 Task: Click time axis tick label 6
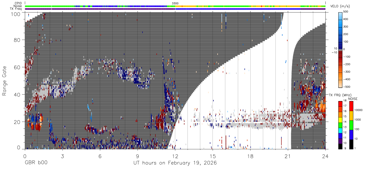pyautogui.click(x=100, y=156)
